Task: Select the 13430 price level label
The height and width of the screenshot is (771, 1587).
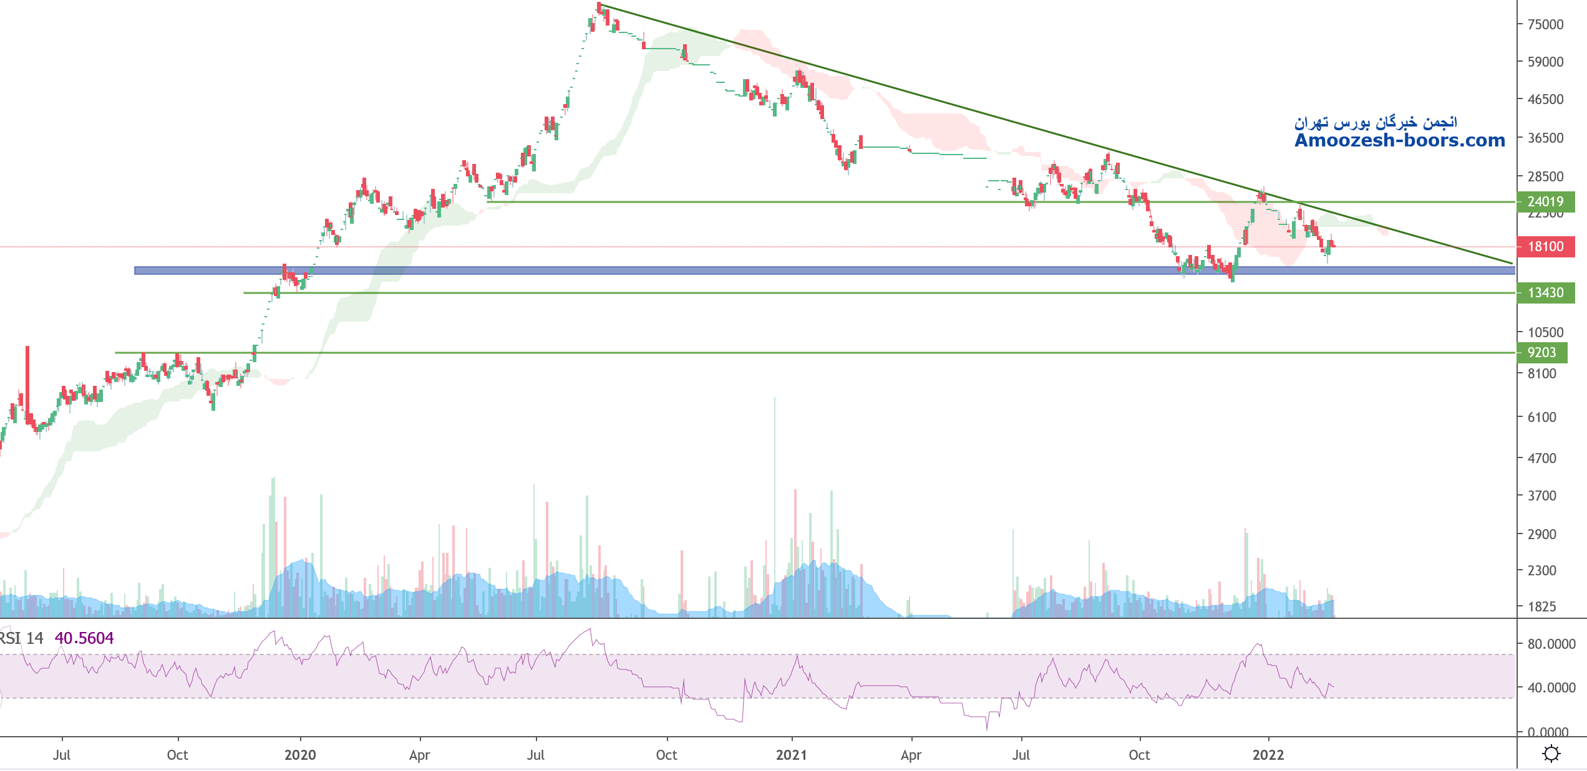Action: pos(1545,293)
